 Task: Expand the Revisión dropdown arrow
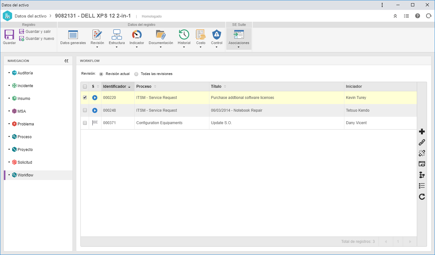coord(97,47)
